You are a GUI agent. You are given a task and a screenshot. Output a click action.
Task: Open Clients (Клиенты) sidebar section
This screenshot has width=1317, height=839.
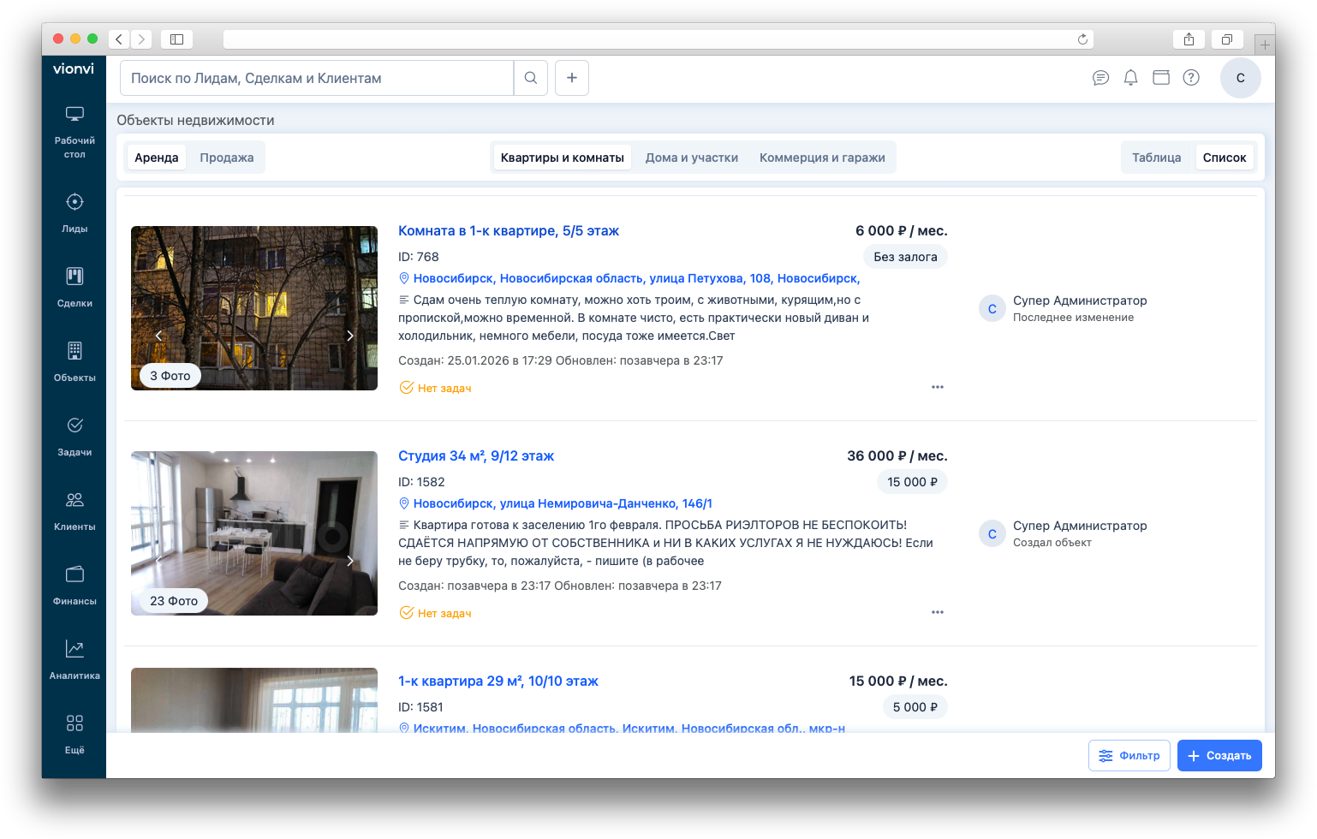[x=74, y=509]
